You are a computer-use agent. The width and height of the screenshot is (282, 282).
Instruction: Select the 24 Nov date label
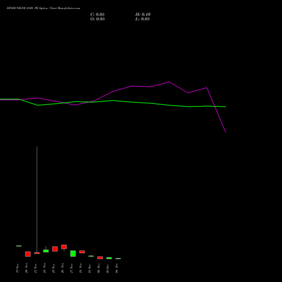[x=45, y=268]
